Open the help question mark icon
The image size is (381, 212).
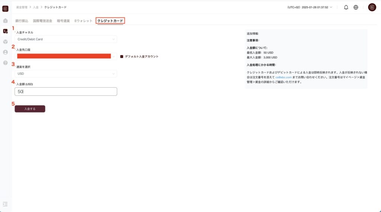5,63
